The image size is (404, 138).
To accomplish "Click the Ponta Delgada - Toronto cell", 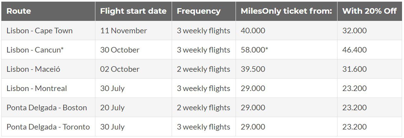I will pyautogui.click(x=48, y=127).
